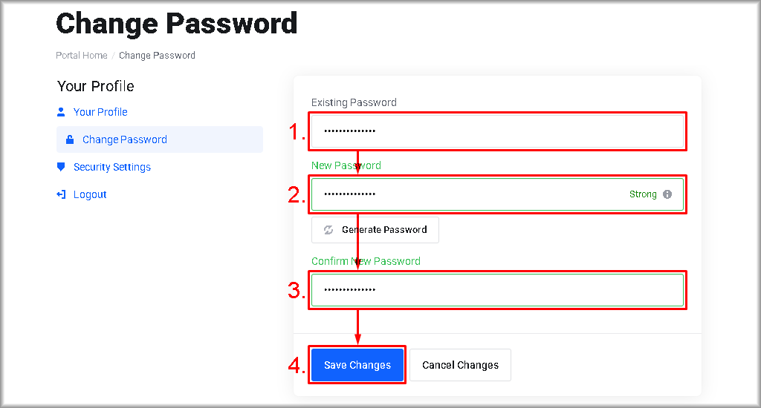Focus the Confirm New Password field
The width and height of the screenshot is (761, 408).
[496, 290]
